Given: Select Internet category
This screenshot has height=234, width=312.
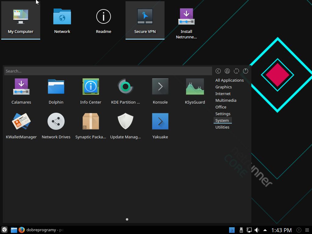Looking at the screenshot, I should [223, 94].
